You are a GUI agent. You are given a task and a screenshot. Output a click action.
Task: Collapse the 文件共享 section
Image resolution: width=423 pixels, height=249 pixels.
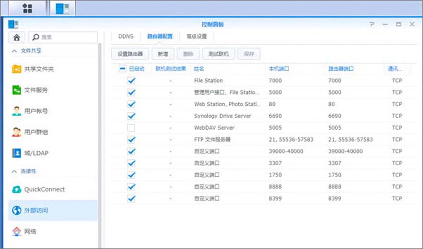(14, 51)
